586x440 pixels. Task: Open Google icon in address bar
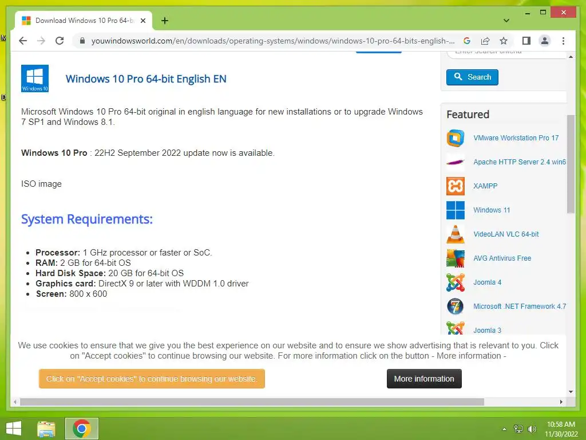pos(467,41)
